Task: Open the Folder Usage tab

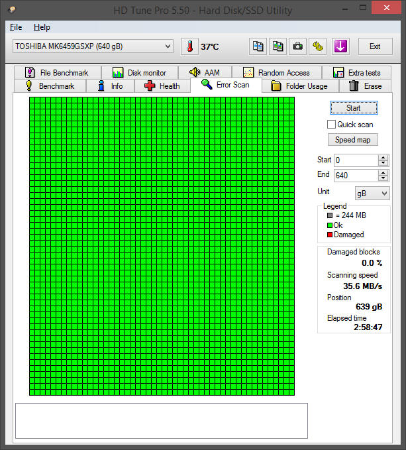Action: pos(300,85)
